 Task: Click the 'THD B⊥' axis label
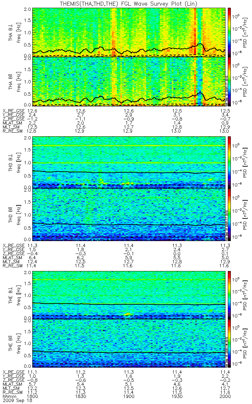(11, 162)
